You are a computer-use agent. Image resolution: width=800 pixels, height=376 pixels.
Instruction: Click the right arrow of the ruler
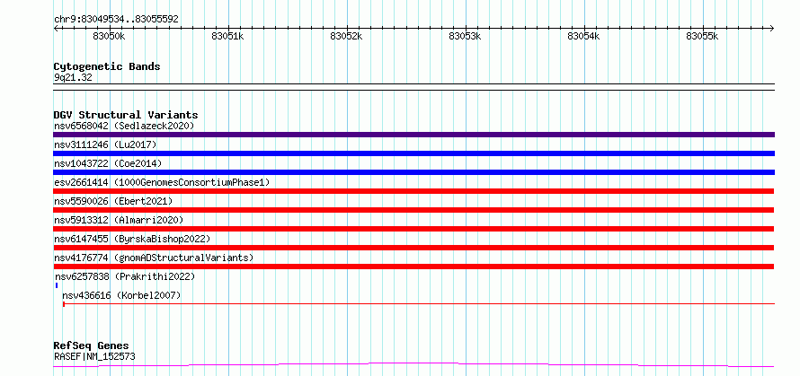tap(772, 28)
